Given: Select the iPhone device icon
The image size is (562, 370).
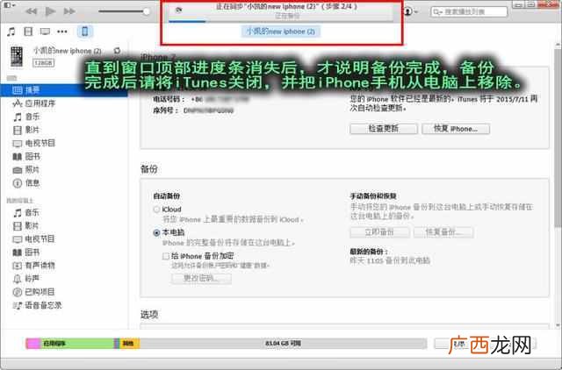Looking at the screenshot, I should point(85,32).
